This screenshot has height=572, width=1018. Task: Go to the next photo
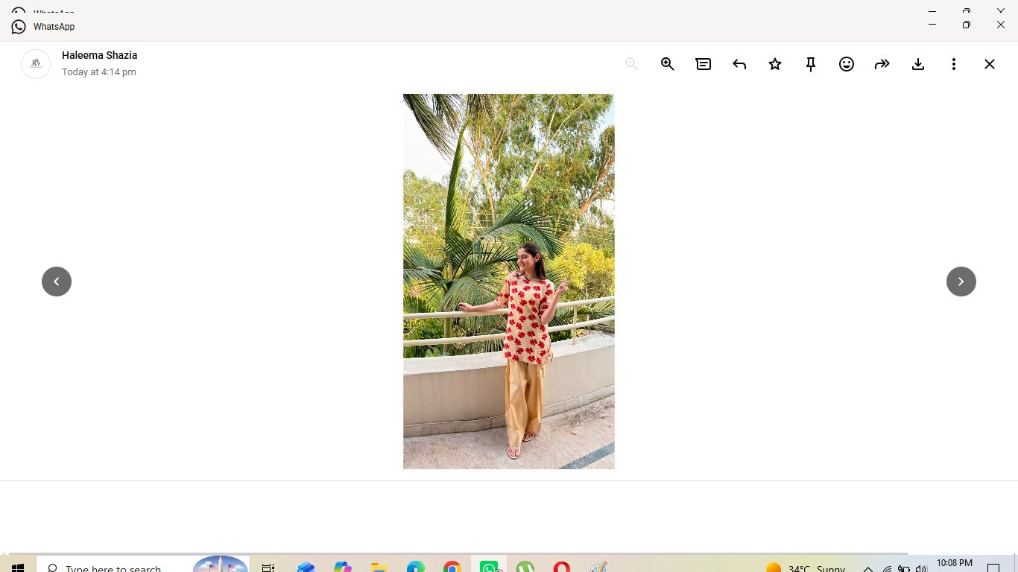click(961, 282)
